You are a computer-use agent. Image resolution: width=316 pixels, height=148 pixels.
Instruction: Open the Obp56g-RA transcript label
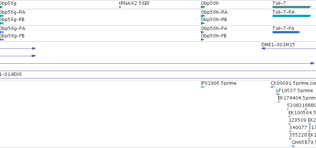[13, 12]
